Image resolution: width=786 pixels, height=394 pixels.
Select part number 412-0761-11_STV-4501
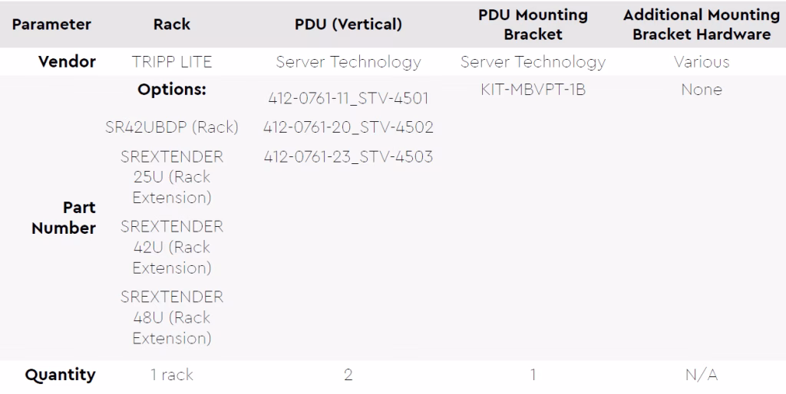coord(348,97)
